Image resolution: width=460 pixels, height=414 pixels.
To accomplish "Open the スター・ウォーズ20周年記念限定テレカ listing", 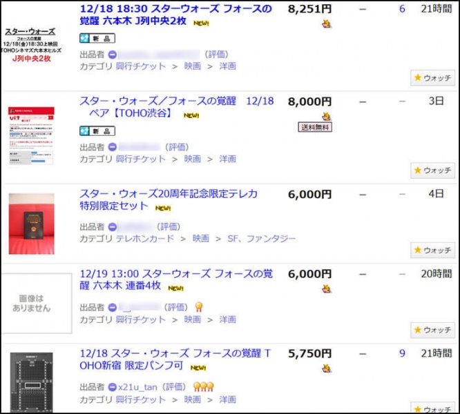I will pos(169,199).
